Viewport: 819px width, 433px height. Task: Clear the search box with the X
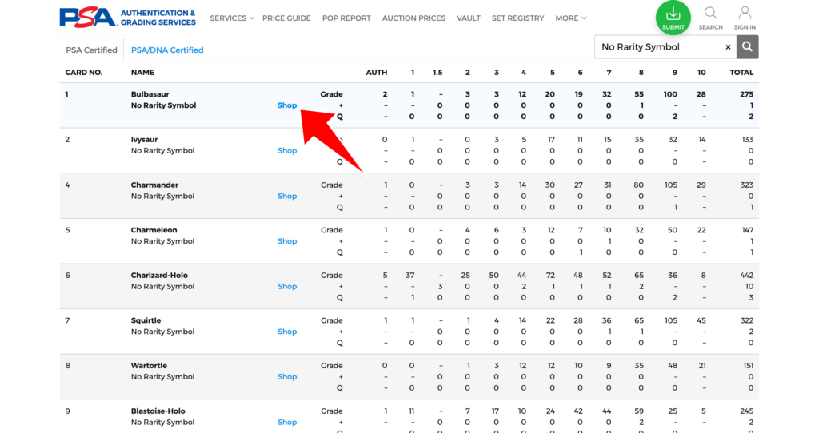pos(728,47)
